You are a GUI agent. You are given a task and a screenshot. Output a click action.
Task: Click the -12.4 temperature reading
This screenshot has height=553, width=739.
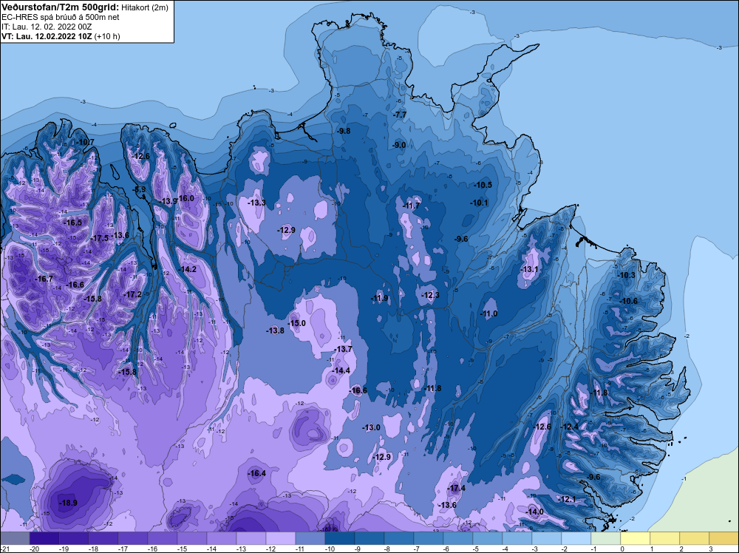pos(569,427)
